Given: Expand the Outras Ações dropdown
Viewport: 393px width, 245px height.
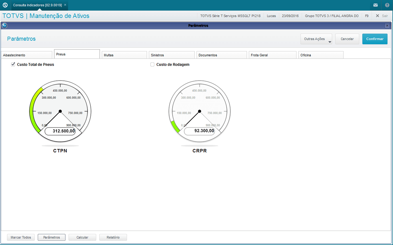Looking at the screenshot, I should coord(316,39).
